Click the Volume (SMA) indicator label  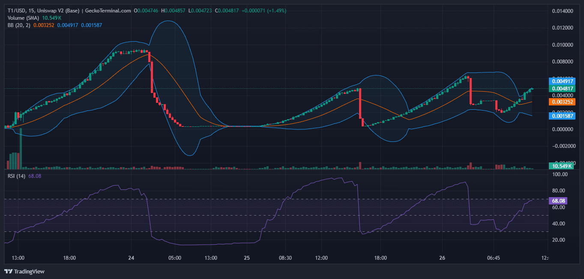(x=24, y=18)
